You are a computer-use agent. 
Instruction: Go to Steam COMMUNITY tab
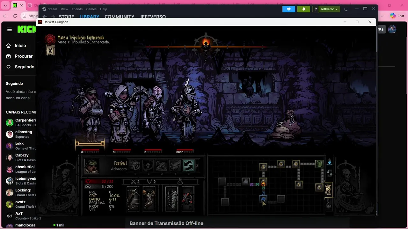120,17
